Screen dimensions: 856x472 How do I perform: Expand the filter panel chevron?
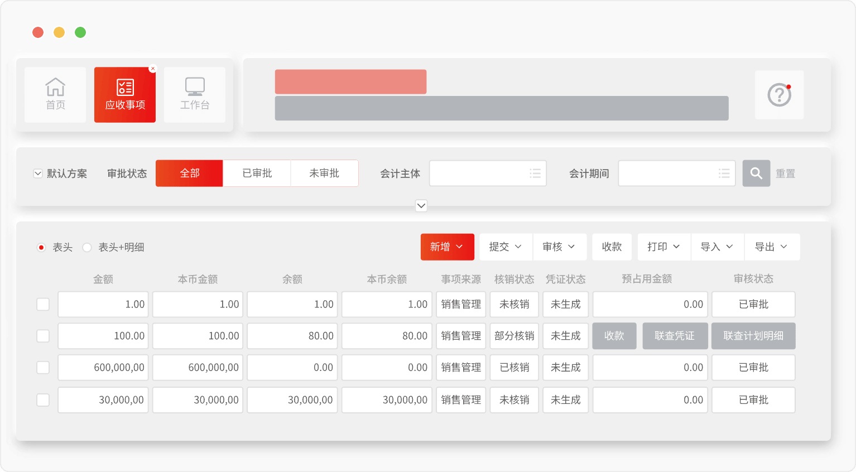click(x=421, y=206)
